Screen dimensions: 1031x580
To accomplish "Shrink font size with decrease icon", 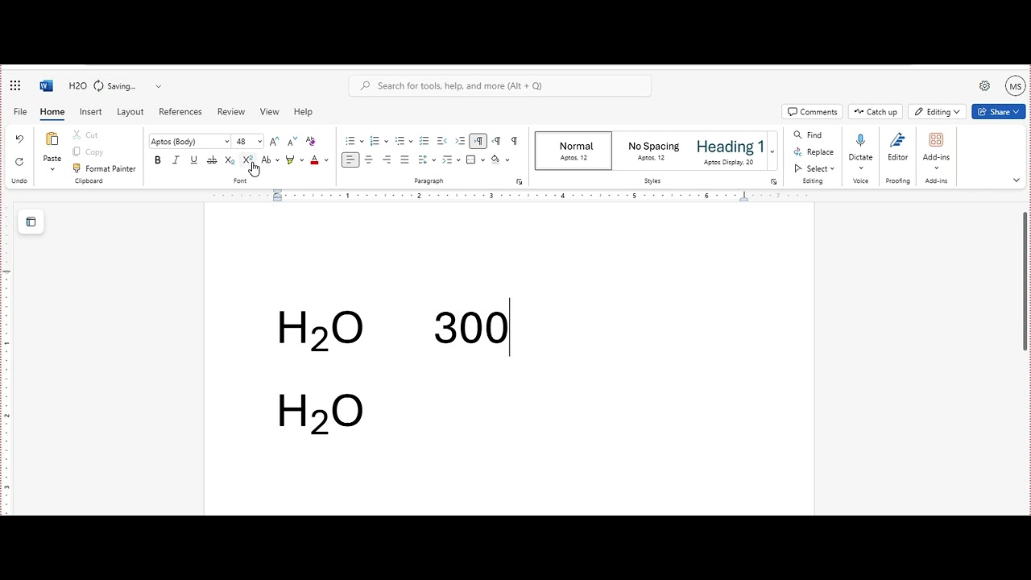I will 292,141.
